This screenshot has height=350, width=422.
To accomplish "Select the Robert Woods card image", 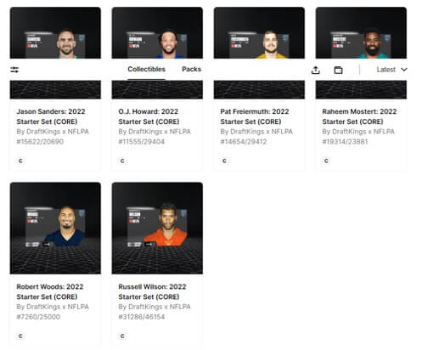I will [55, 229].
